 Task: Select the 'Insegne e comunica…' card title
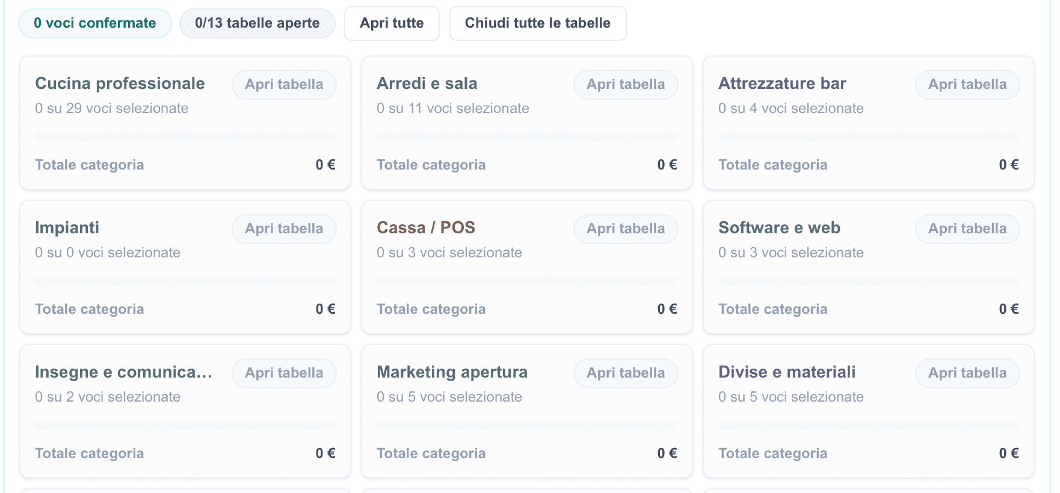pos(123,372)
